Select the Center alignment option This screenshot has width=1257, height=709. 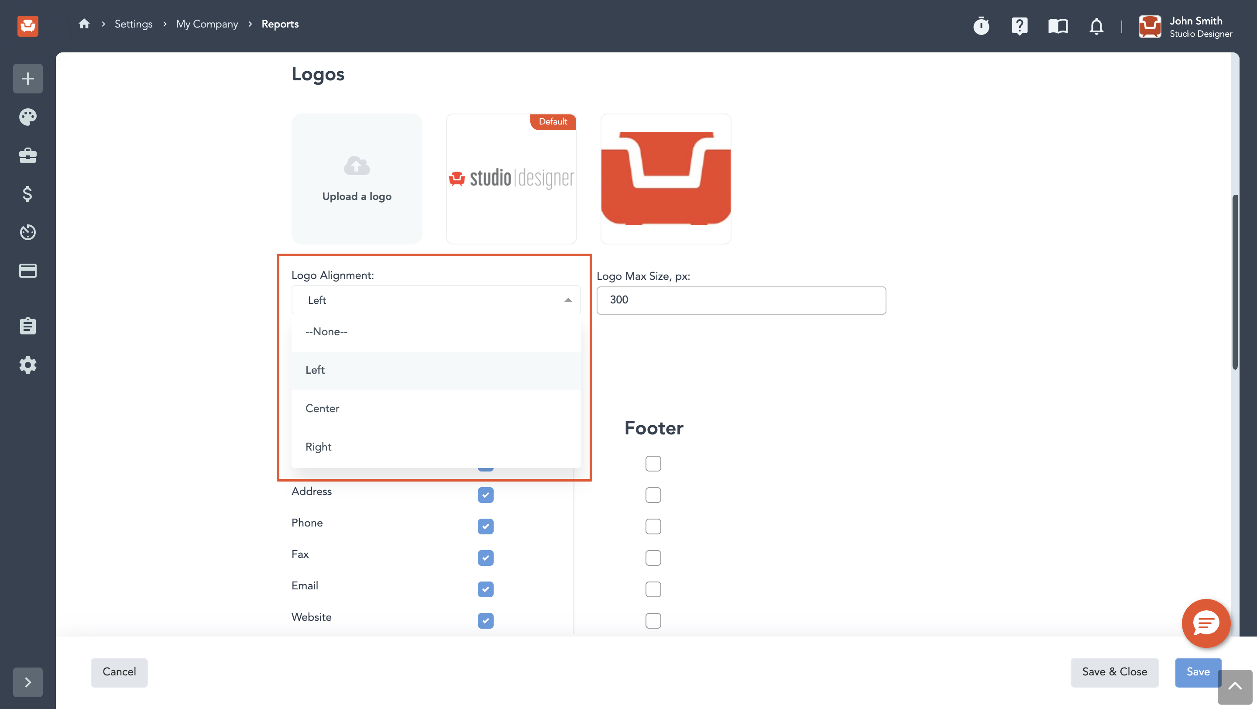[436, 409]
